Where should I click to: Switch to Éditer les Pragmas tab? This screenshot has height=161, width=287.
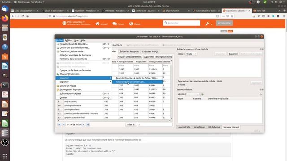[x=129, y=52]
